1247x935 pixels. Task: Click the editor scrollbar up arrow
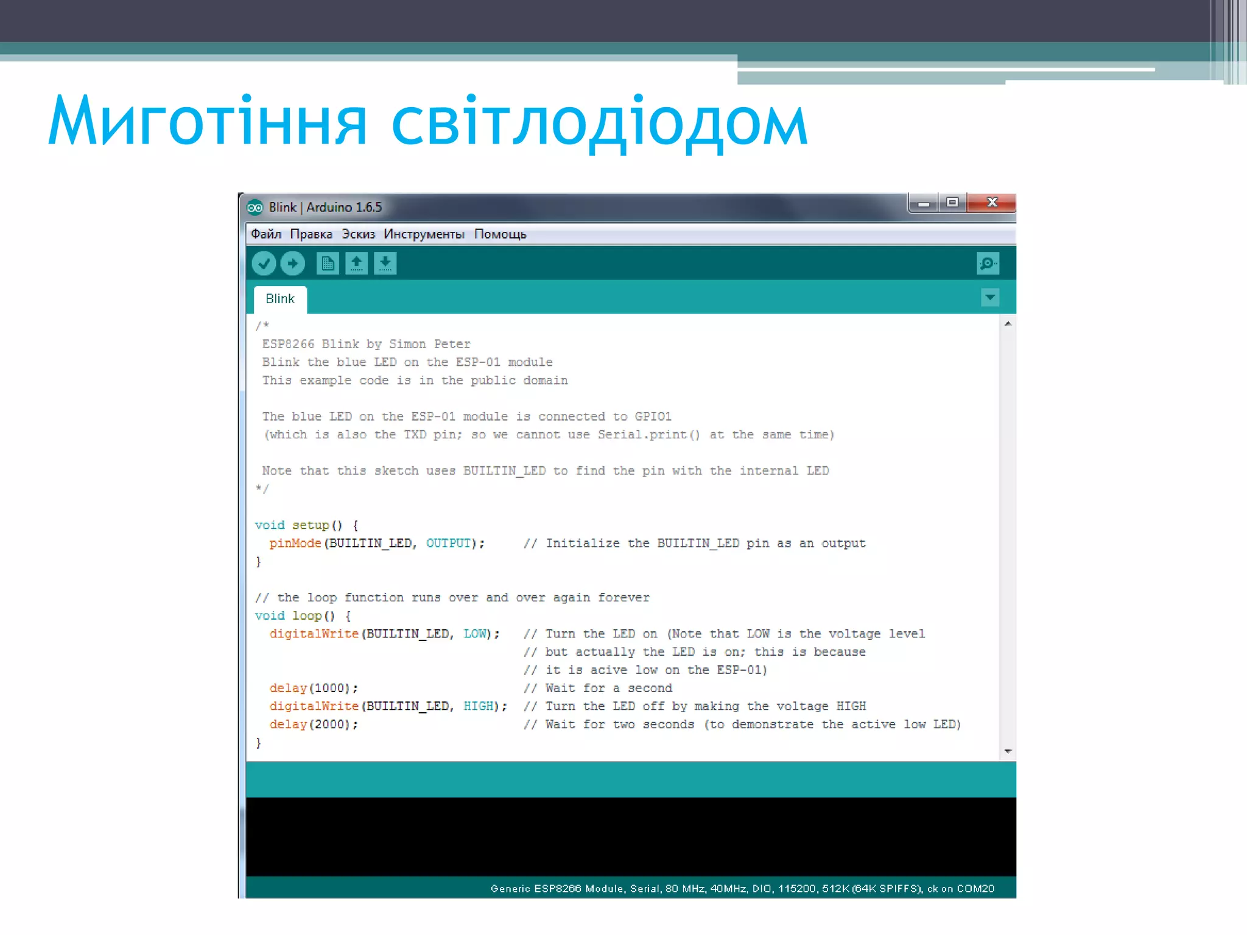[1008, 324]
